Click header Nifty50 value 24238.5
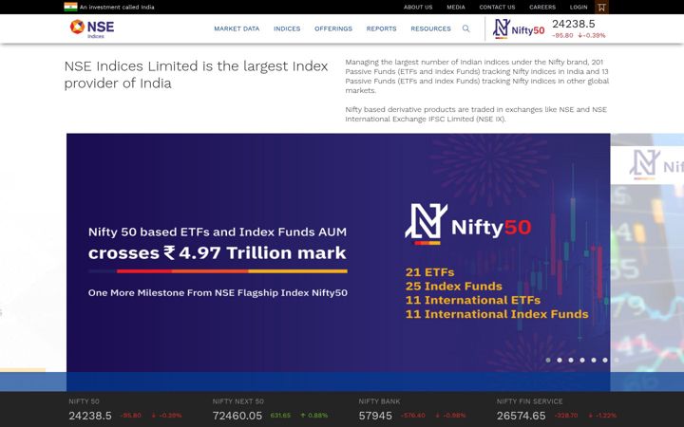The height and width of the screenshot is (427, 684). (573, 24)
